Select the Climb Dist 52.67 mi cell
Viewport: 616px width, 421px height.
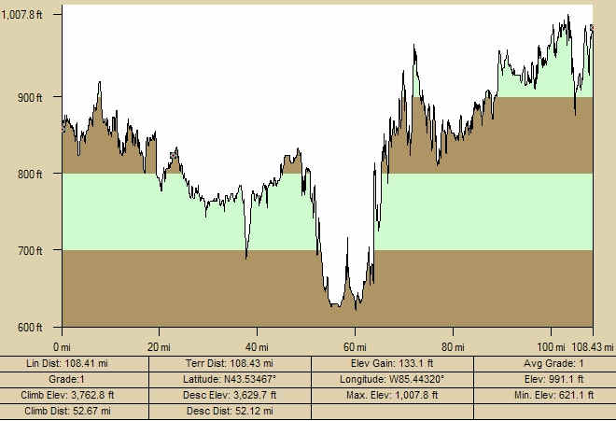pyautogui.click(x=75, y=411)
